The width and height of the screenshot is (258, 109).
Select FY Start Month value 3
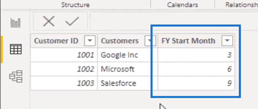point(196,55)
